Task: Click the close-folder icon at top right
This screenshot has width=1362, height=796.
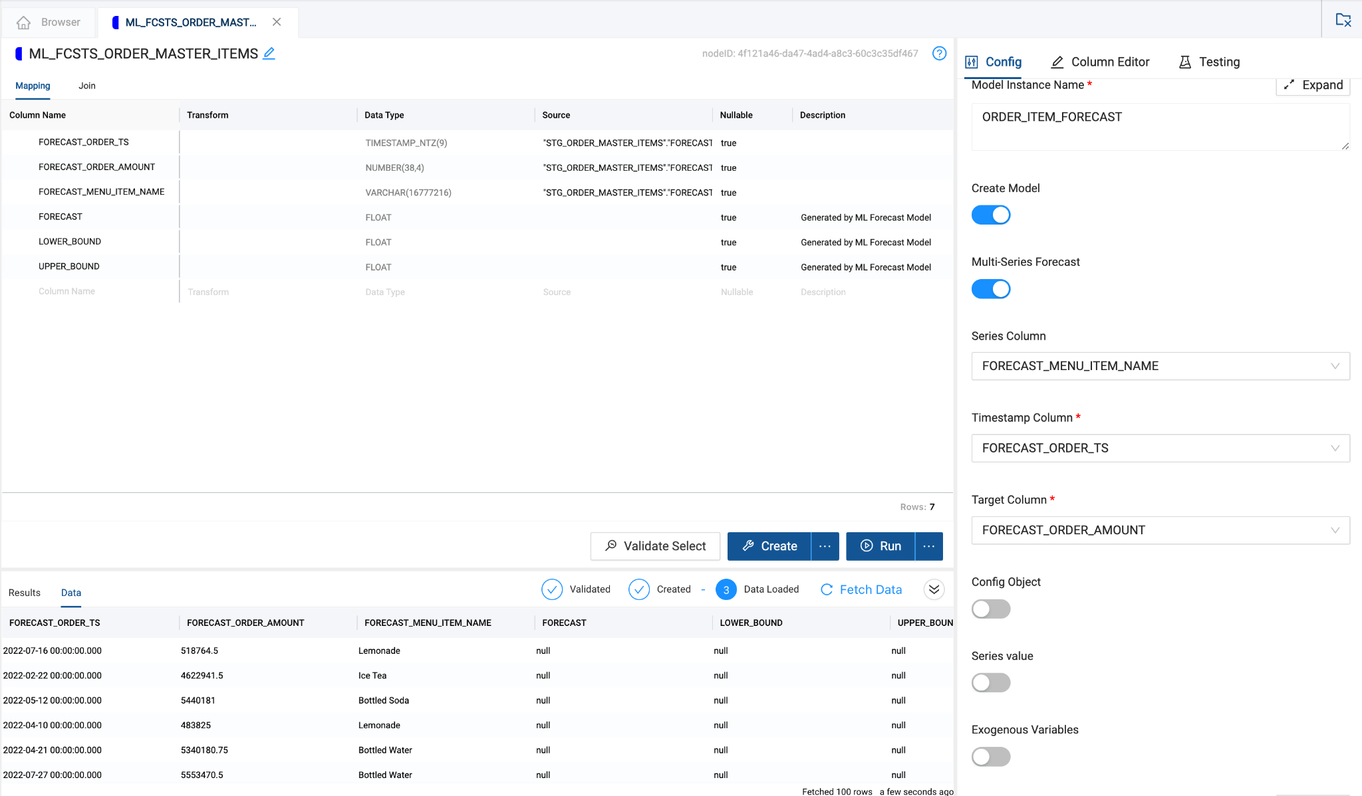Action: click(1343, 20)
